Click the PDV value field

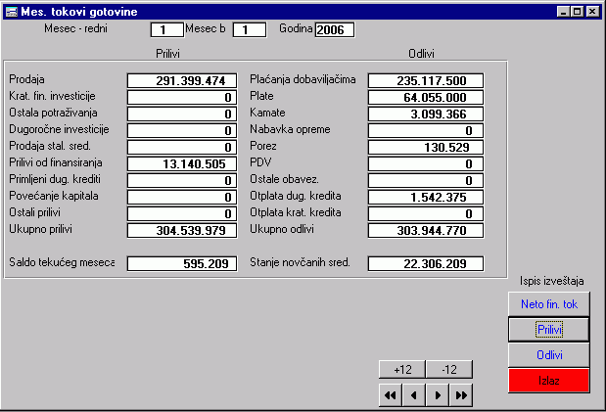[x=426, y=163]
